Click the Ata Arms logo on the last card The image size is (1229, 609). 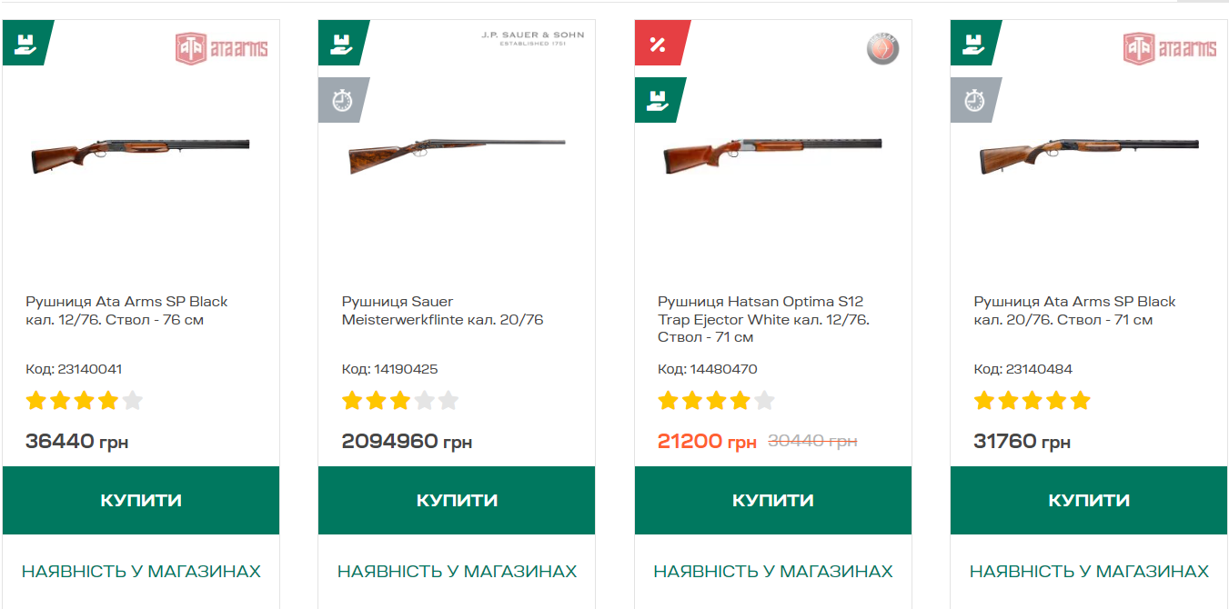[x=1170, y=48]
